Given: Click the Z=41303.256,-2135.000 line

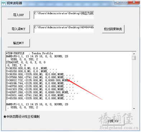Looking at the screenshot, I should tap(40, 89).
